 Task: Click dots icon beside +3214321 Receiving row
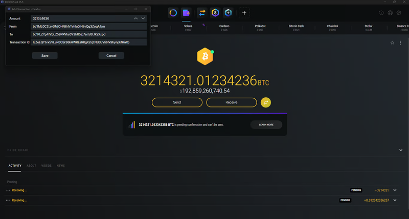point(8,190)
